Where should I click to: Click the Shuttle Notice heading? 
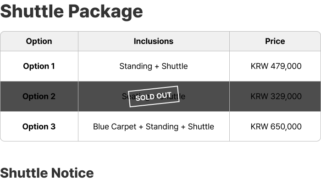[47, 173]
